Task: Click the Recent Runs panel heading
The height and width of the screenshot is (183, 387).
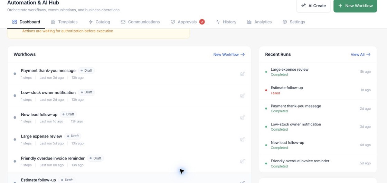Action: tap(278, 54)
